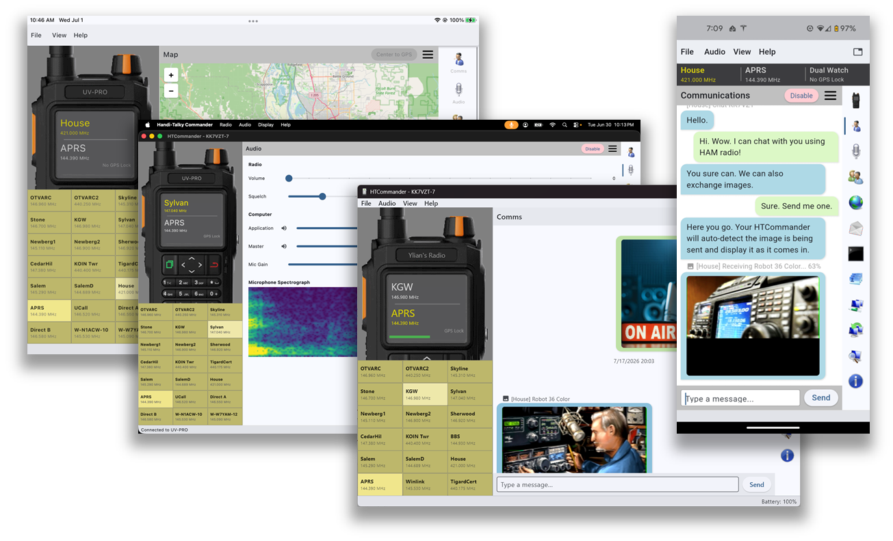893x541 pixels.
Task: Click the House 421.000 MHz status in Android header
Action: pos(699,74)
